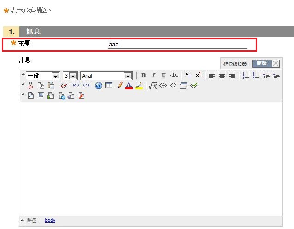Click the spell check icon

(x=194, y=86)
